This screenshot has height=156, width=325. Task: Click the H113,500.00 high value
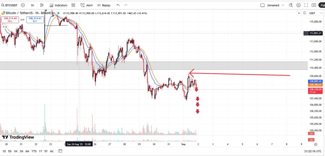point(87,13)
